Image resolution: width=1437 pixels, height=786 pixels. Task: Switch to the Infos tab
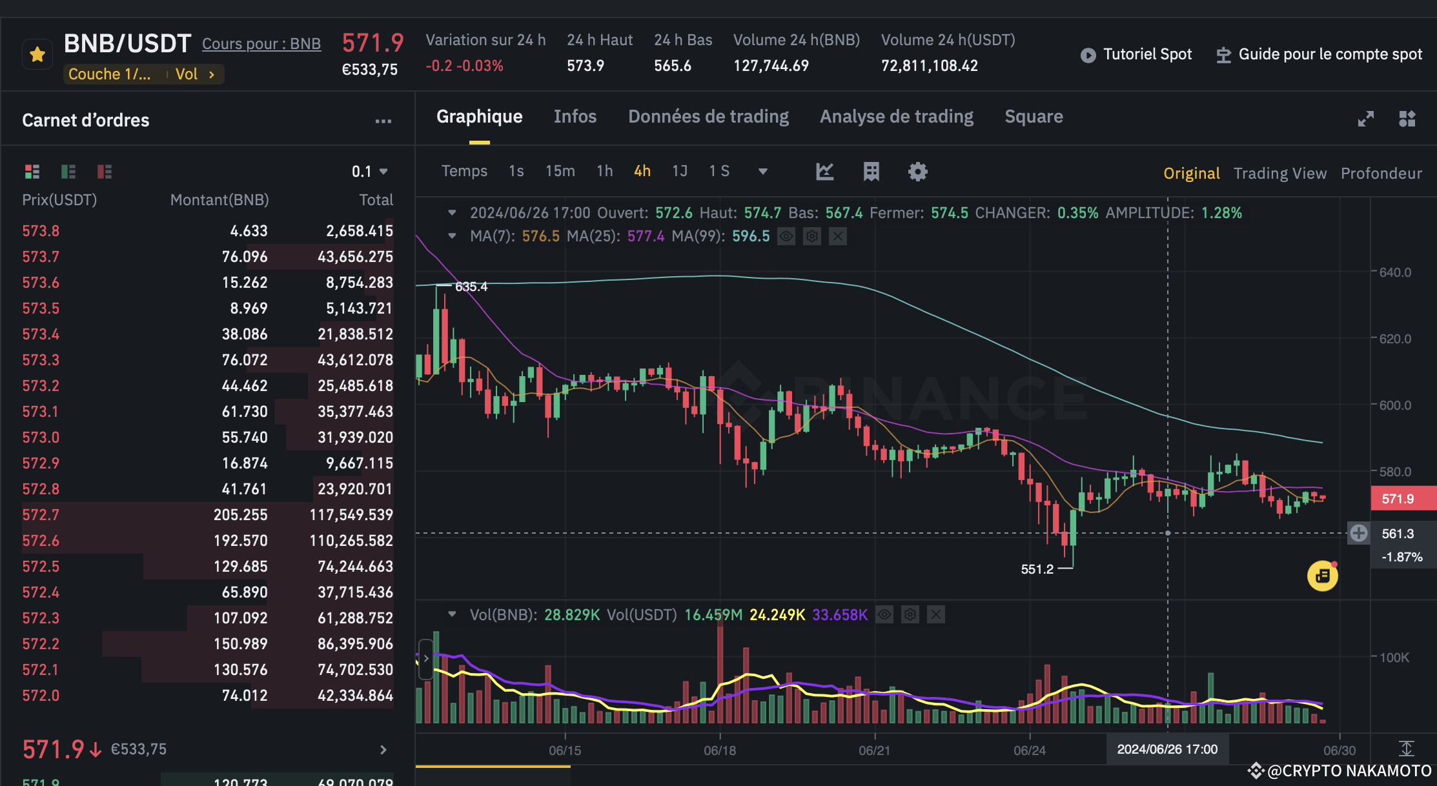pos(575,117)
